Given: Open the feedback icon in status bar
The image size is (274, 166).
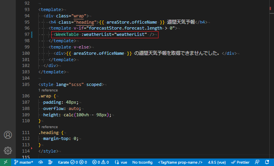Looking at the screenshot, I should 257,162.
